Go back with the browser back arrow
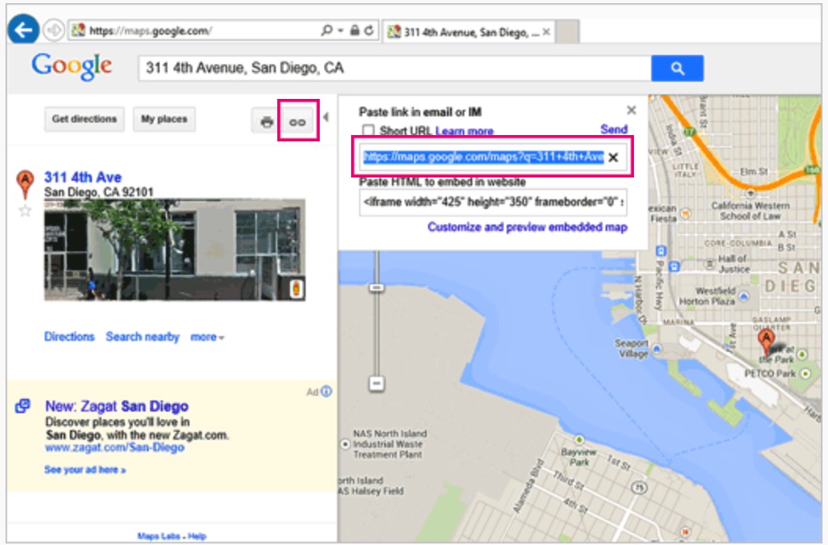The image size is (828, 545). 24,30
